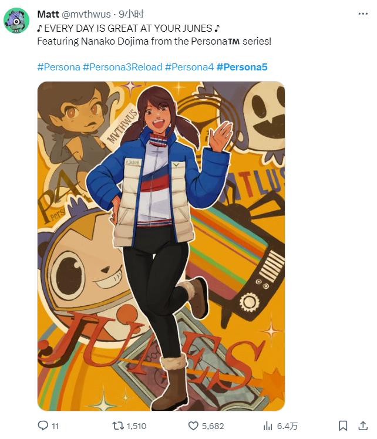
Task: Open the three-dot more options menu
Action: click(363, 13)
